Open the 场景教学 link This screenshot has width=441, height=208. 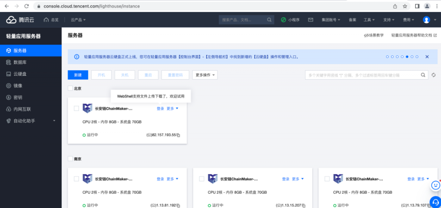tap(374, 35)
